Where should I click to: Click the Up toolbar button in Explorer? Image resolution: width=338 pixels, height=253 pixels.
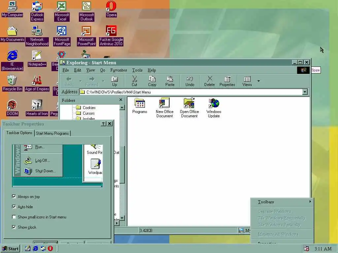pos(115,81)
